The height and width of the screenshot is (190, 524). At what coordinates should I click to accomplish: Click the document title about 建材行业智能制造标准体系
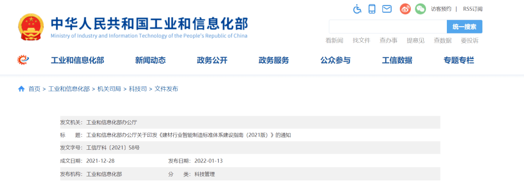[189, 135]
